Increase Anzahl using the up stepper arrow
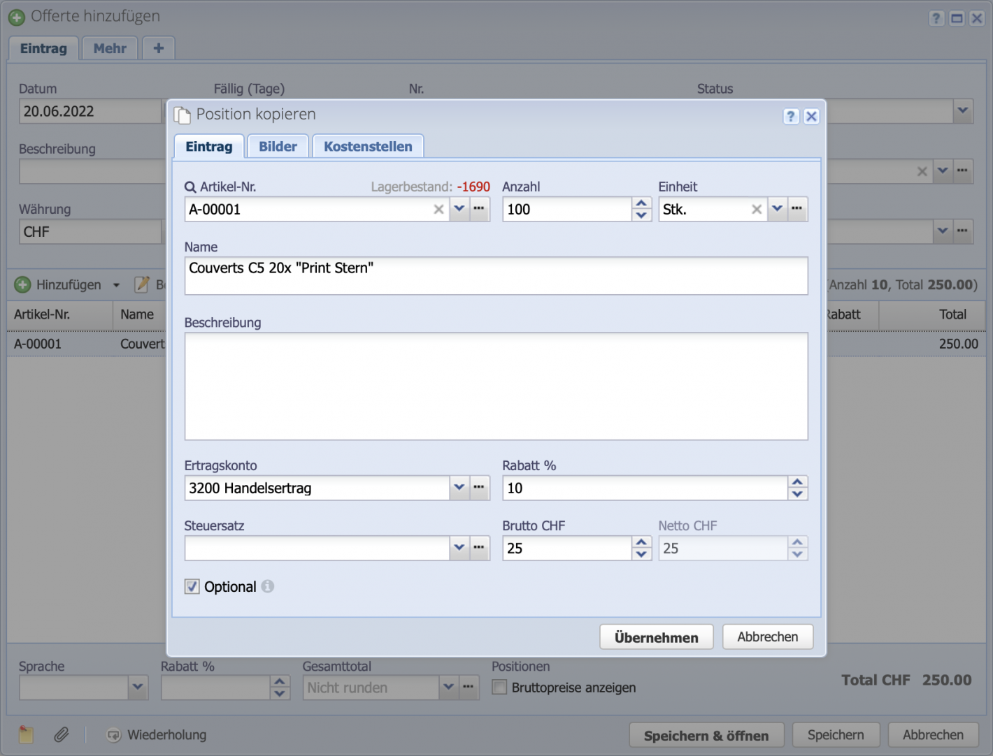The width and height of the screenshot is (993, 756). pos(641,203)
